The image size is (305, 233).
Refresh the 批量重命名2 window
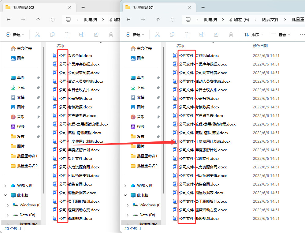53,20
